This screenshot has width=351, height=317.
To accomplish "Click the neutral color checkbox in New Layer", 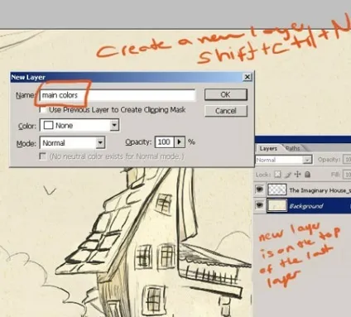I will (x=43, y=156).
